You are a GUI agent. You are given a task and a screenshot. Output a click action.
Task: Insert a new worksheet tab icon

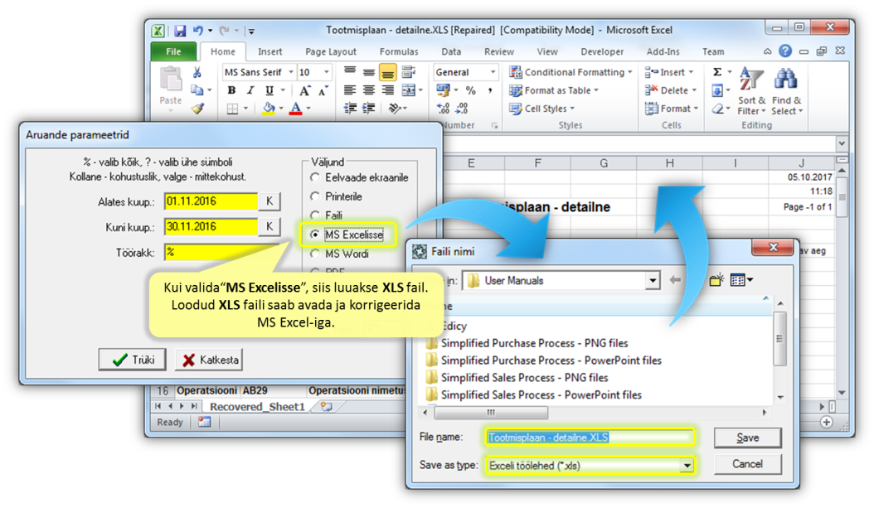tap(326, 407)
